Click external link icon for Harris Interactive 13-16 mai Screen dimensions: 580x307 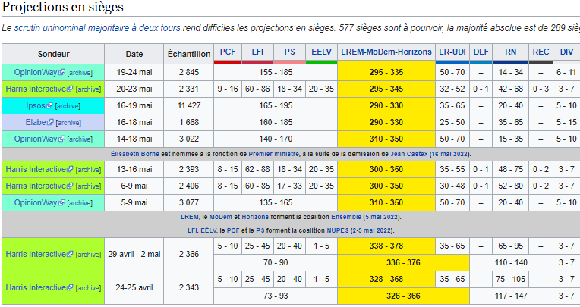(x=70, y=169)
